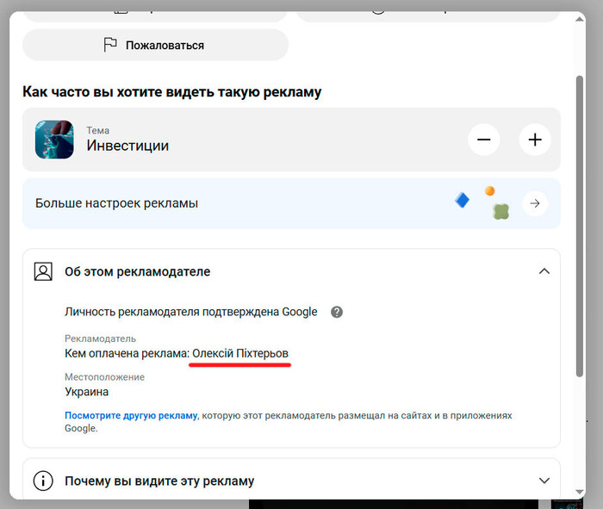This screenshot has width=603, height=509.
Task: Click the info icon for Почему вы видите
Action: coord(43,481)
